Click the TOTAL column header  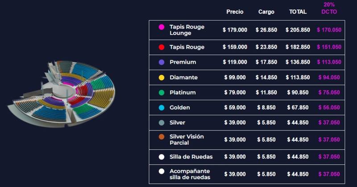pos(298,12)
